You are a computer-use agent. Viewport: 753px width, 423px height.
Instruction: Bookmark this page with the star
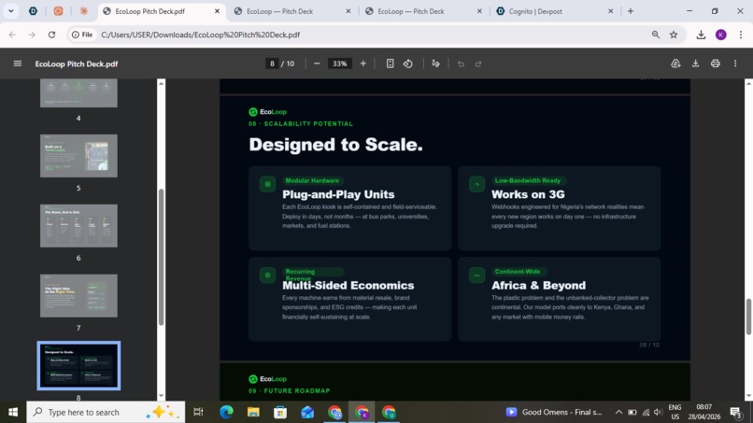pos(674,35)
